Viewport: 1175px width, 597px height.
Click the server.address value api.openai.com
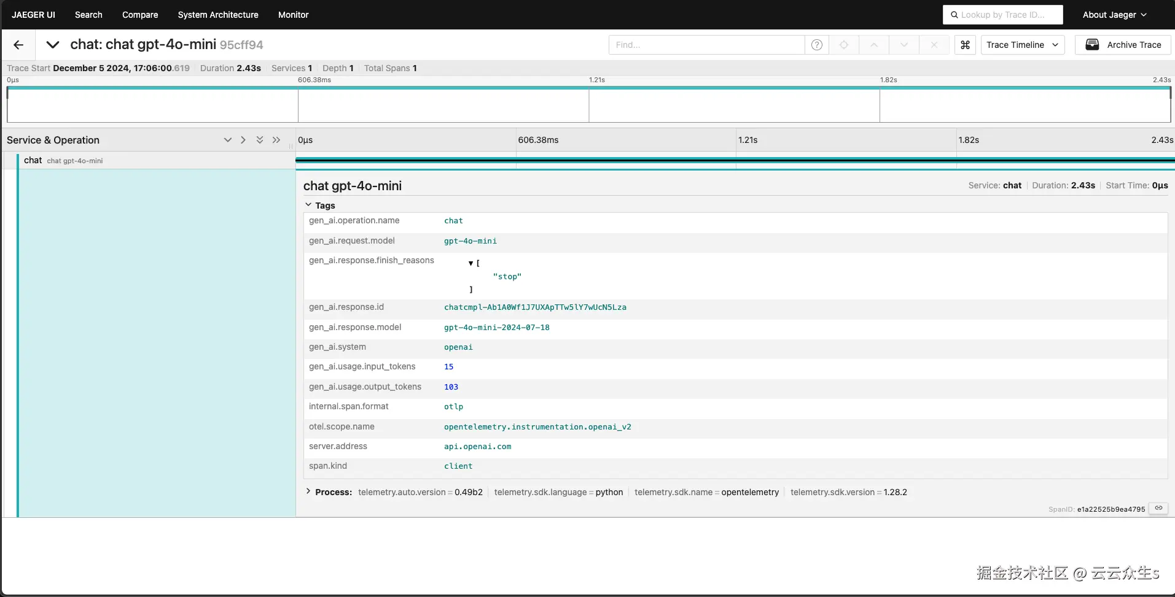click(478, 447)
